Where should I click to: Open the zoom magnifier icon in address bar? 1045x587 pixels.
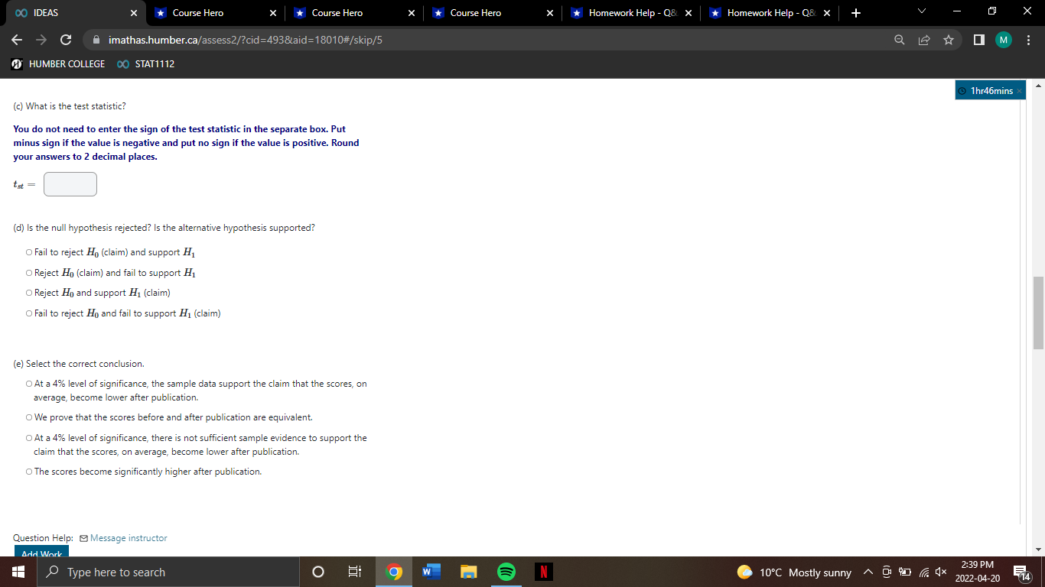pyautogui.click(x=900, y=40)
